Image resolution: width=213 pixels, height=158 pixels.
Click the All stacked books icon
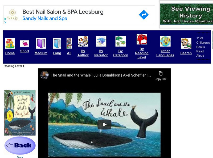click(x=69, y=43)
